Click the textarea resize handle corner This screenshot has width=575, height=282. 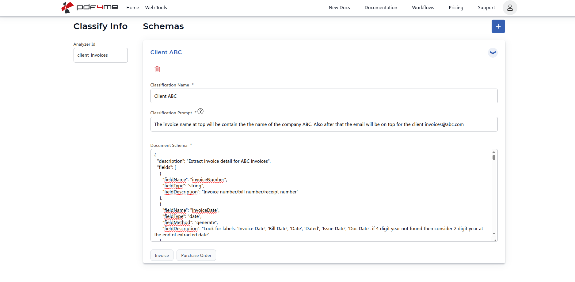pos(495,239)
